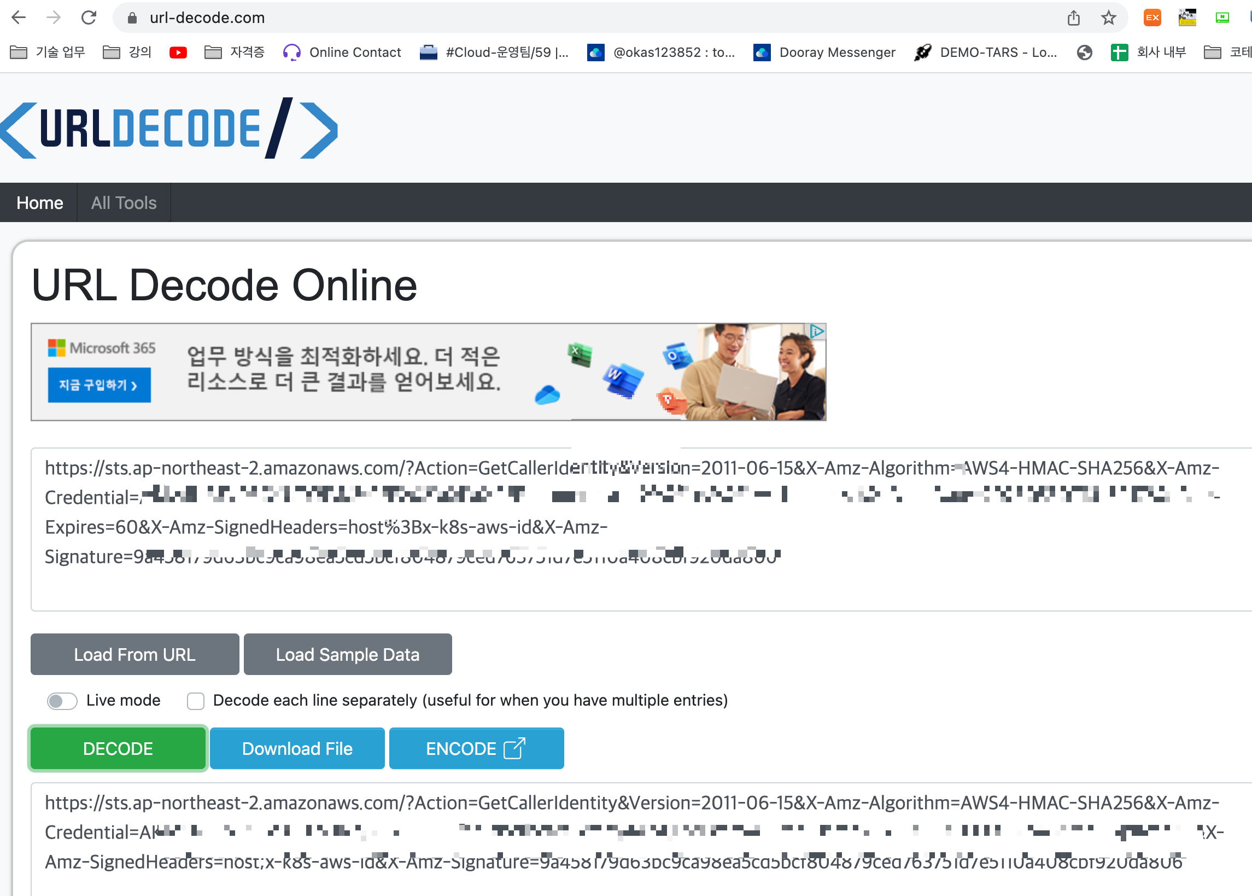This screenshot has width=1252, height=896.
Task: Click the orange EX extension icon
Action: point(1152,18)
